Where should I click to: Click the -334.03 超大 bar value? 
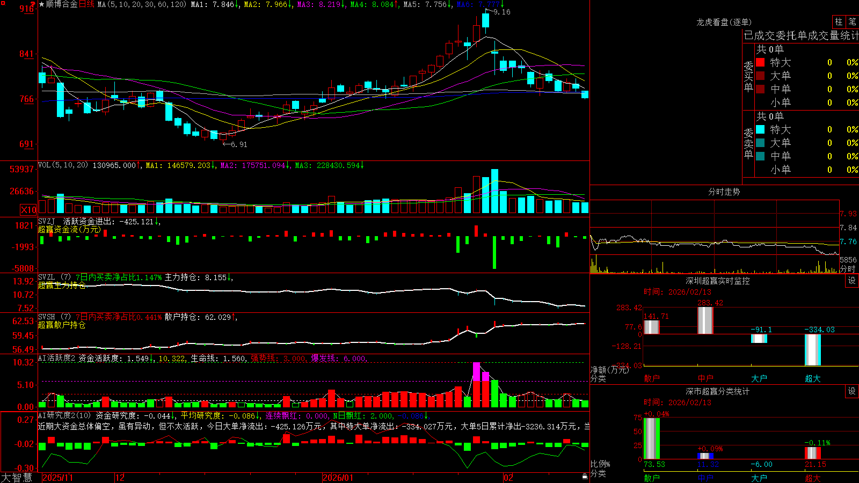[819, 330]
